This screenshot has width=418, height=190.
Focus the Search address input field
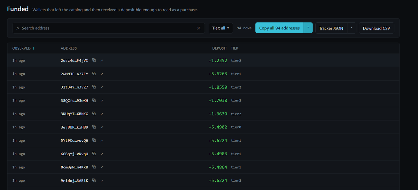[109, 28]
